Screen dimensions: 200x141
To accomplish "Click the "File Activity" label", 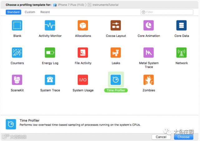I will coord(83,63).
